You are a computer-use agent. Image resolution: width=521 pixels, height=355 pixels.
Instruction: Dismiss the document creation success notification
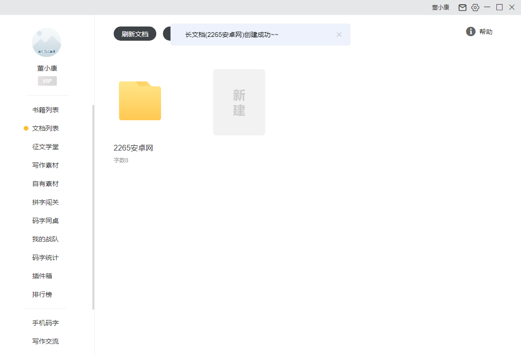pos(339,34)
